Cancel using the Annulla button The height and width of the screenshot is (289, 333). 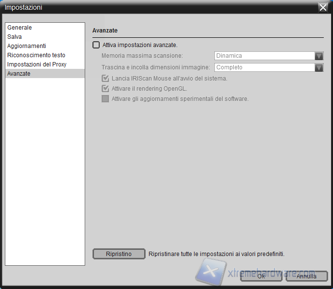pos(306,276)
